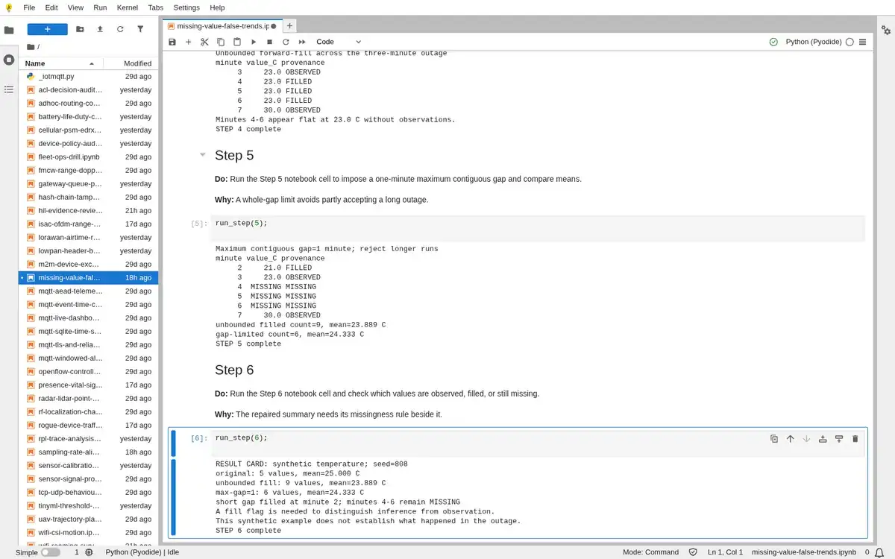Delete the active cell with trash icon
Screen dimensions: 895x559
(855, 439)
